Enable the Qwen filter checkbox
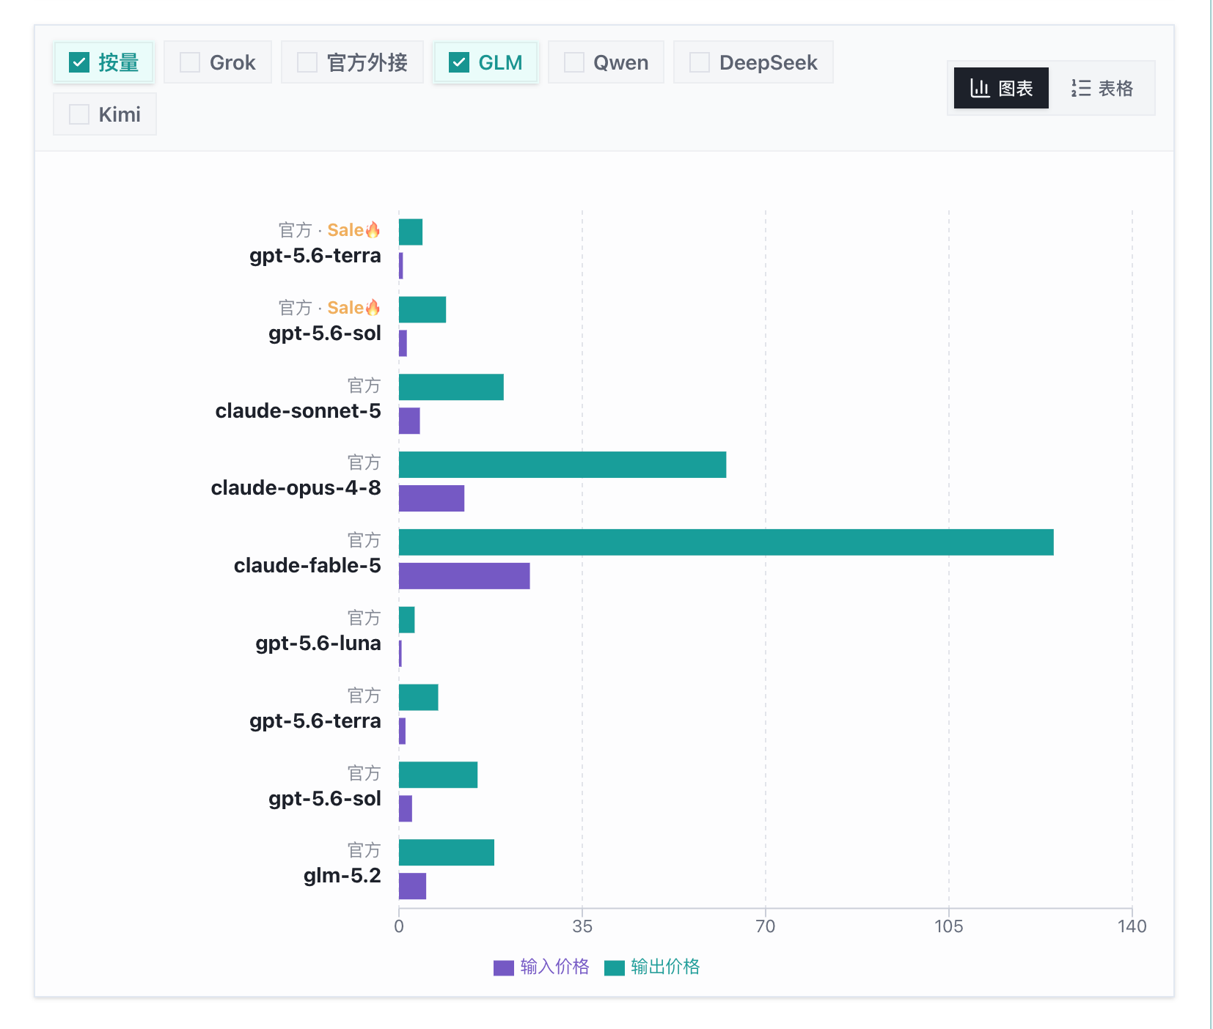1213x1029 pixels. tap(574, 62)
